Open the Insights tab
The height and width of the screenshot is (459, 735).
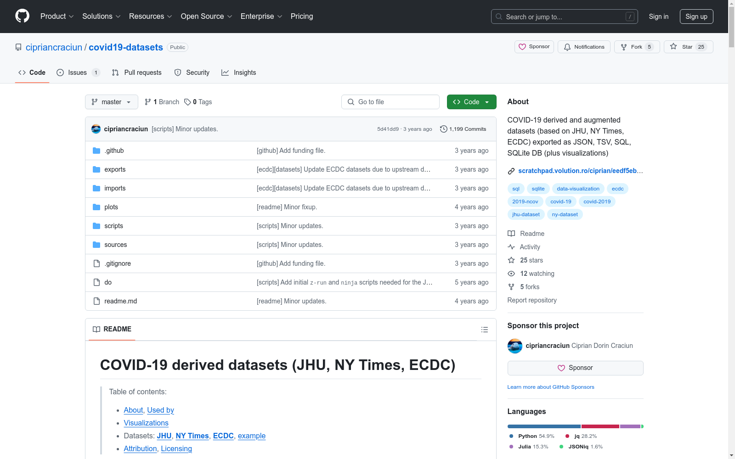tap(239, 73)
